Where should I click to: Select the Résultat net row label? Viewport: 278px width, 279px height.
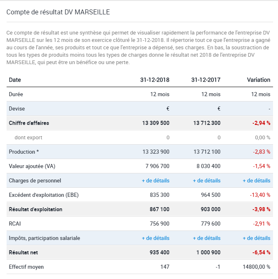point(23,252)
